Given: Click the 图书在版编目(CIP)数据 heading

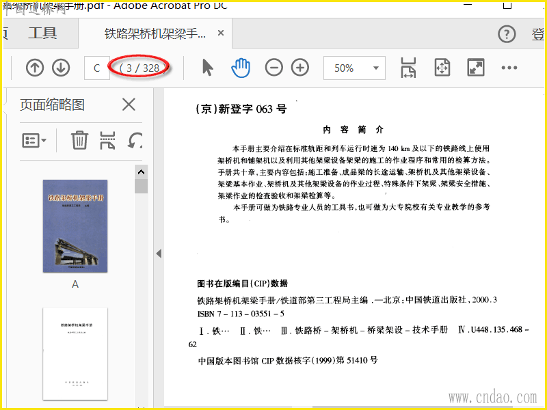Looking at the screenshot, I should 243,284.
